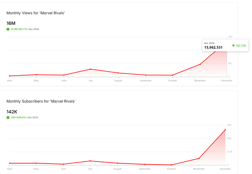Viewport: 252px width, 174px height.
Task: Click the 16M total views figure
Action: coord(11,23)
